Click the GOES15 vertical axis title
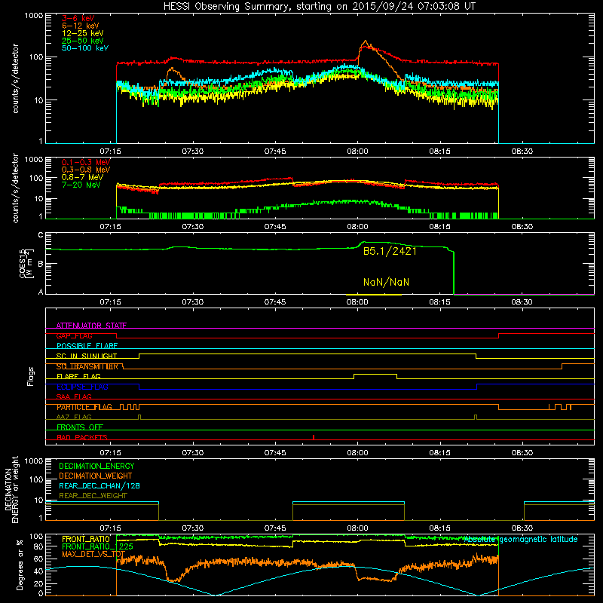 [26, 264]
